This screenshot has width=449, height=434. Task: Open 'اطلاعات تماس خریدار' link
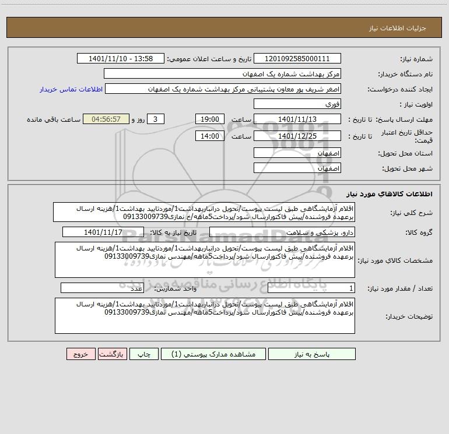[71, 89]
